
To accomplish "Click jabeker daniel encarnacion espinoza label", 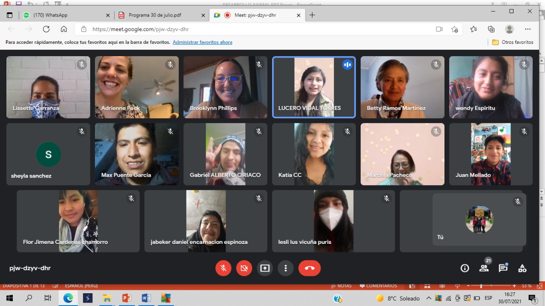I will [x=199, y=242].
